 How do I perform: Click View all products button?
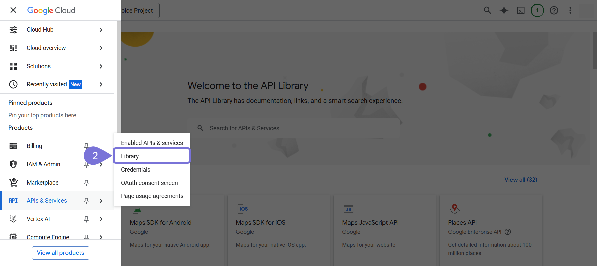[x=60, y=253]
